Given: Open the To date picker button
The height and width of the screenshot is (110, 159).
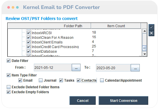Looking at the screenshot, I should pyautogui.click(x=135, y=68).
